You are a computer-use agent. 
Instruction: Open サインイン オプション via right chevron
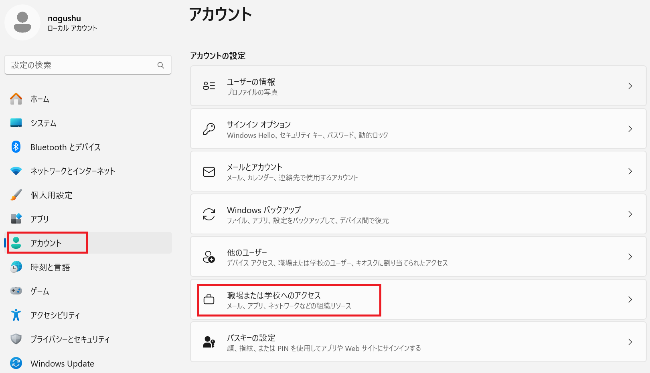pyautogui.click(x=630, y=129)
